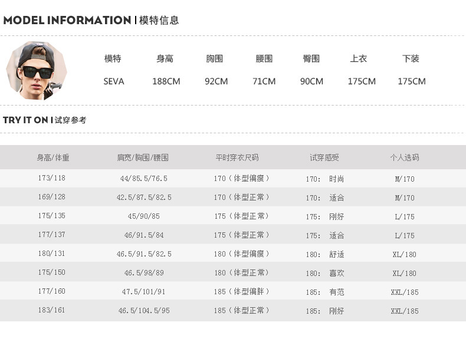Click the 46.5/104.5/95 measurements cell

tap(143, 310)
